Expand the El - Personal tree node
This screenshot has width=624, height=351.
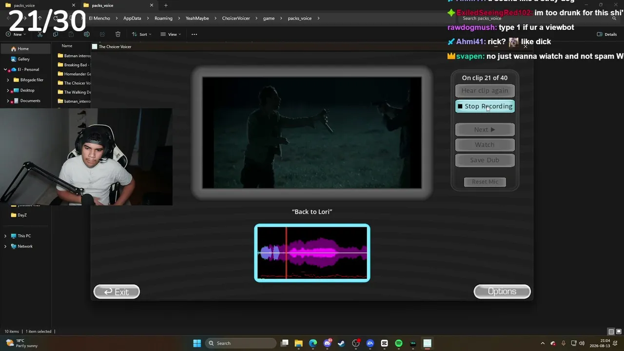(5, 69)
